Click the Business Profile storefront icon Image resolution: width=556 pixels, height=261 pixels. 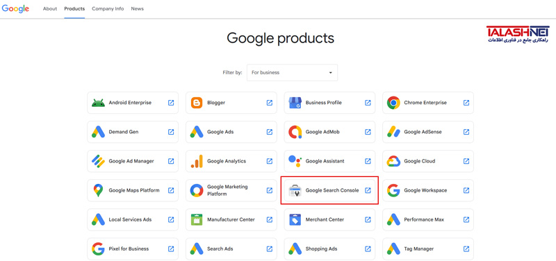coord(295,103)
